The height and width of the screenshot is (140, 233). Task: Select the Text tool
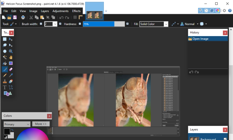pyautogui.click(x=5, y=87)
